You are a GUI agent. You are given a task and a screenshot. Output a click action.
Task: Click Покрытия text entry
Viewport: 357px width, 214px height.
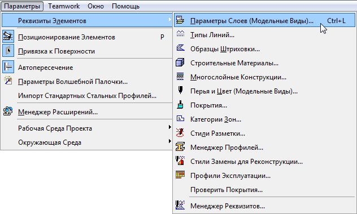point(208,105)
